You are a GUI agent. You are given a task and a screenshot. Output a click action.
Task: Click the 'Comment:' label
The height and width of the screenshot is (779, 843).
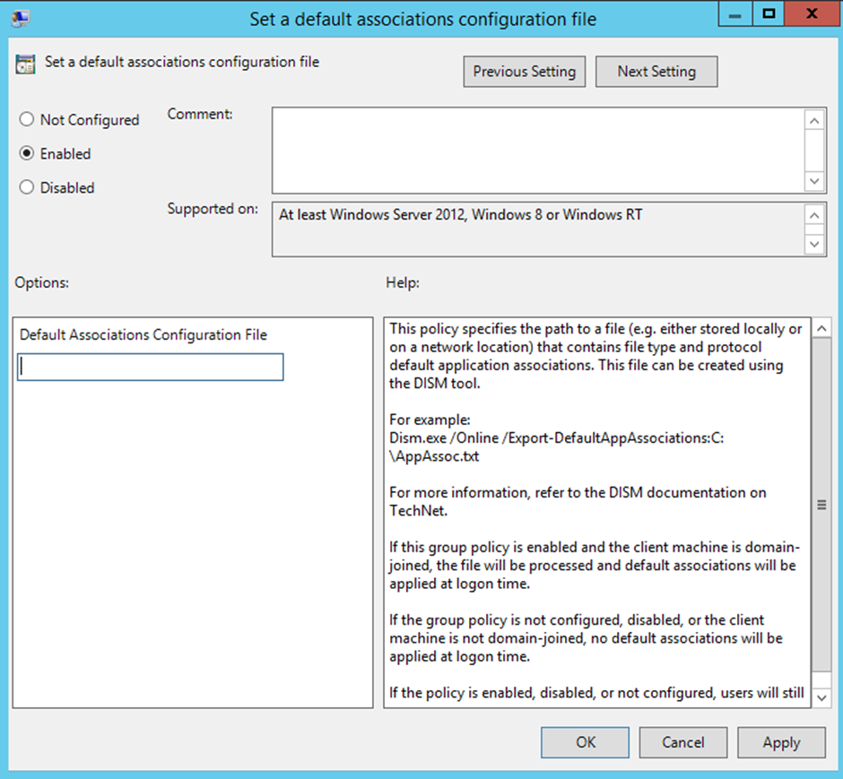pyautogui.click(x=199, y=114)
